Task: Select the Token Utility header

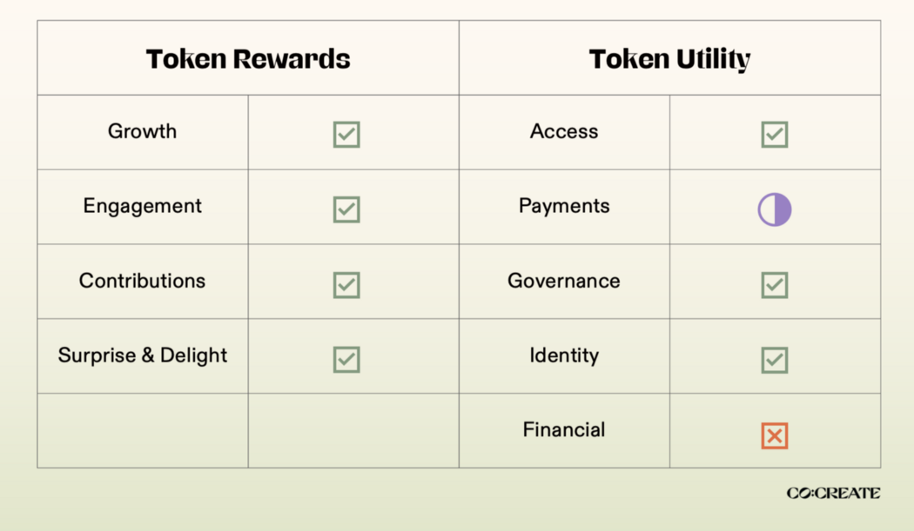Action: pyautogui.click(x=669, y=59)
